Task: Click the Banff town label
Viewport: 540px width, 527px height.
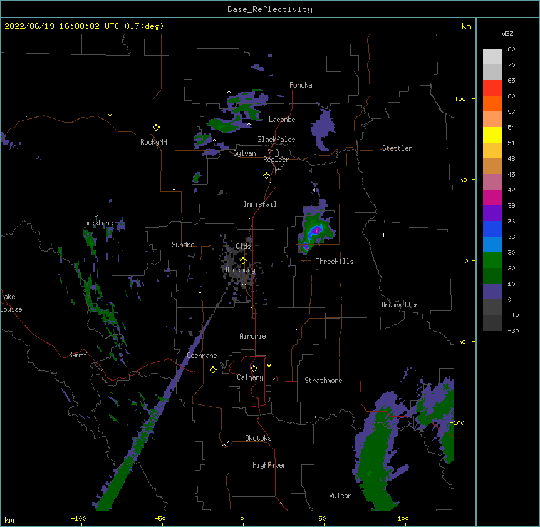Action: click(x=78, y=355)
